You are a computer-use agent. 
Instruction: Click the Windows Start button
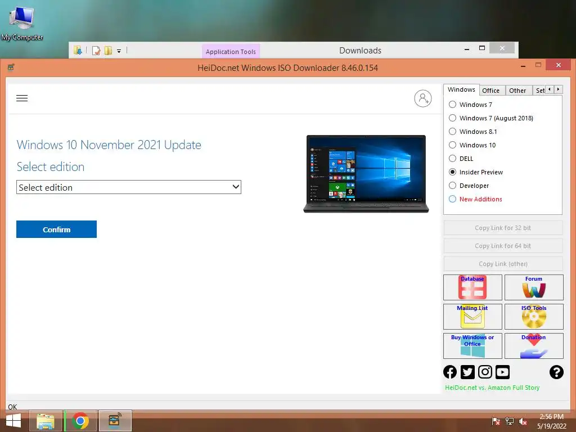tap(13, 421)
